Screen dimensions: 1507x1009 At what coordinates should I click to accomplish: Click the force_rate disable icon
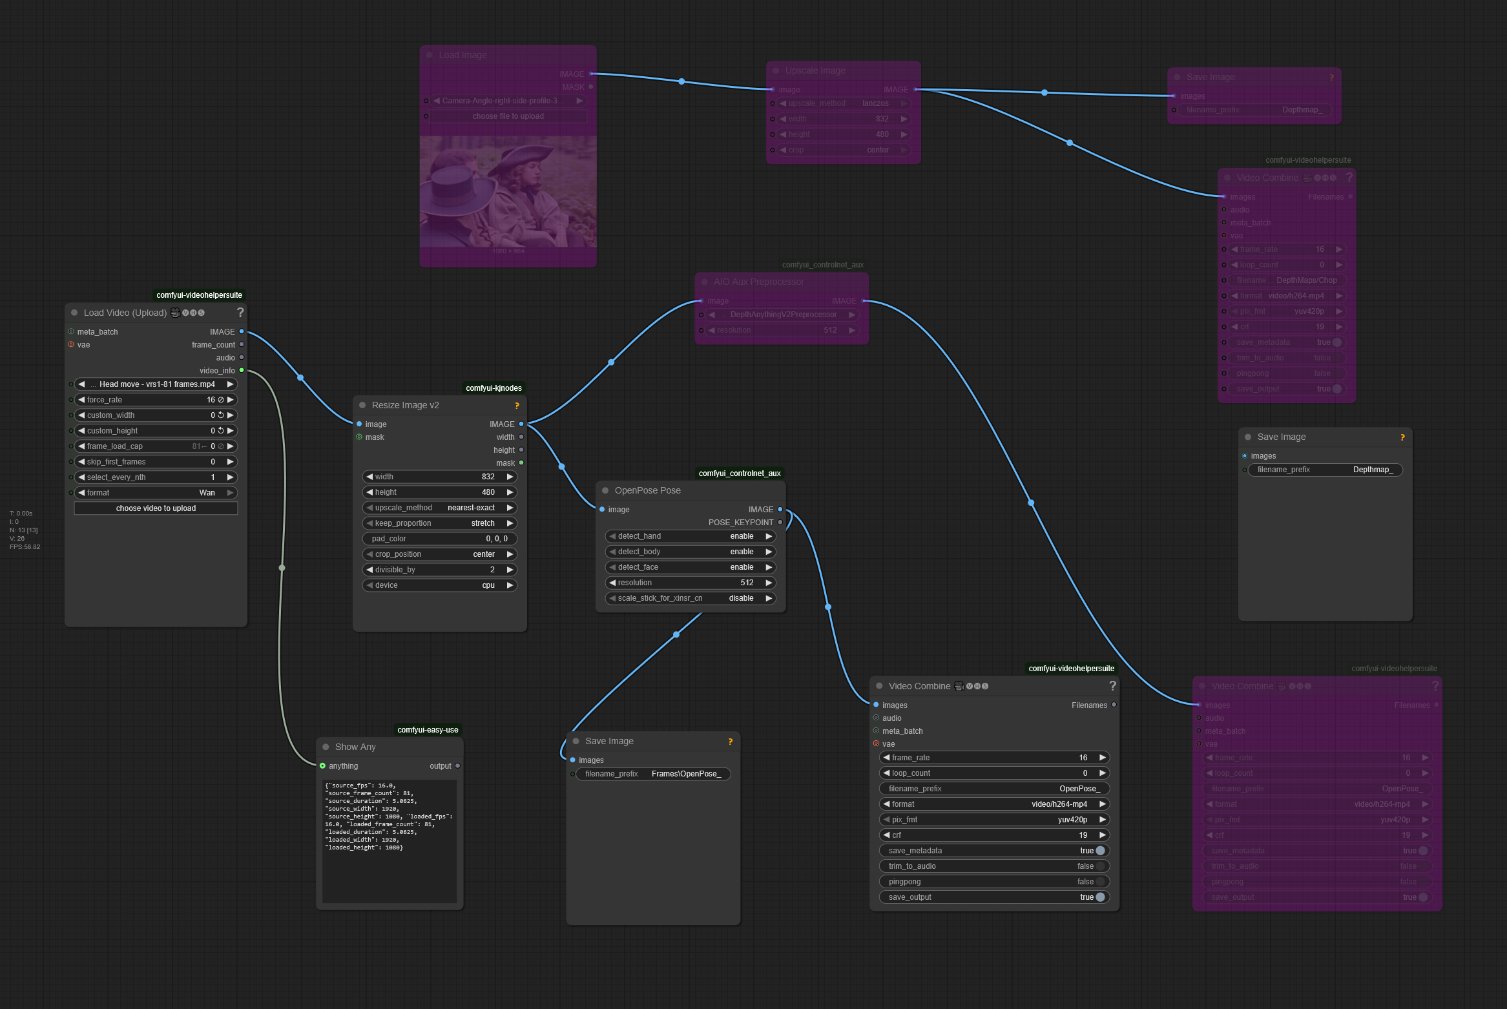point(221,400)
